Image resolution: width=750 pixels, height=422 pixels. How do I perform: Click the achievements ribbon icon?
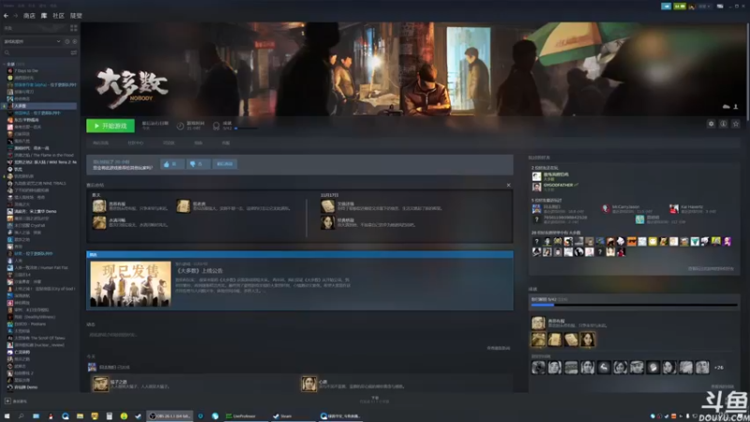[x=217, y=127]
